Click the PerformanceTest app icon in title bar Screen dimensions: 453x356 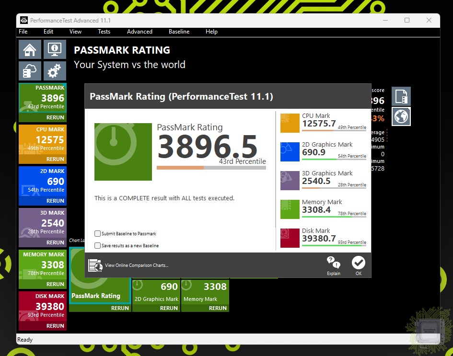(x=24, y=20)
